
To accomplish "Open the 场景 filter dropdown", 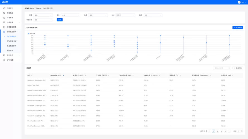I will 98,15.
